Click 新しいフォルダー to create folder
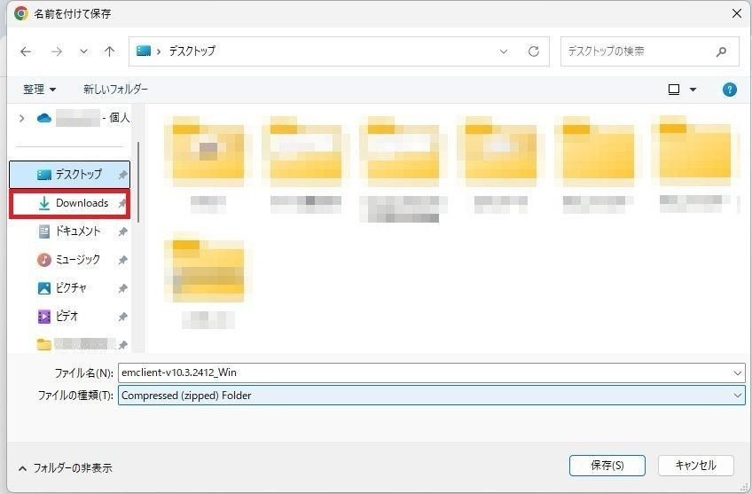This screenshot has height=494, width=752. point(115,90)
